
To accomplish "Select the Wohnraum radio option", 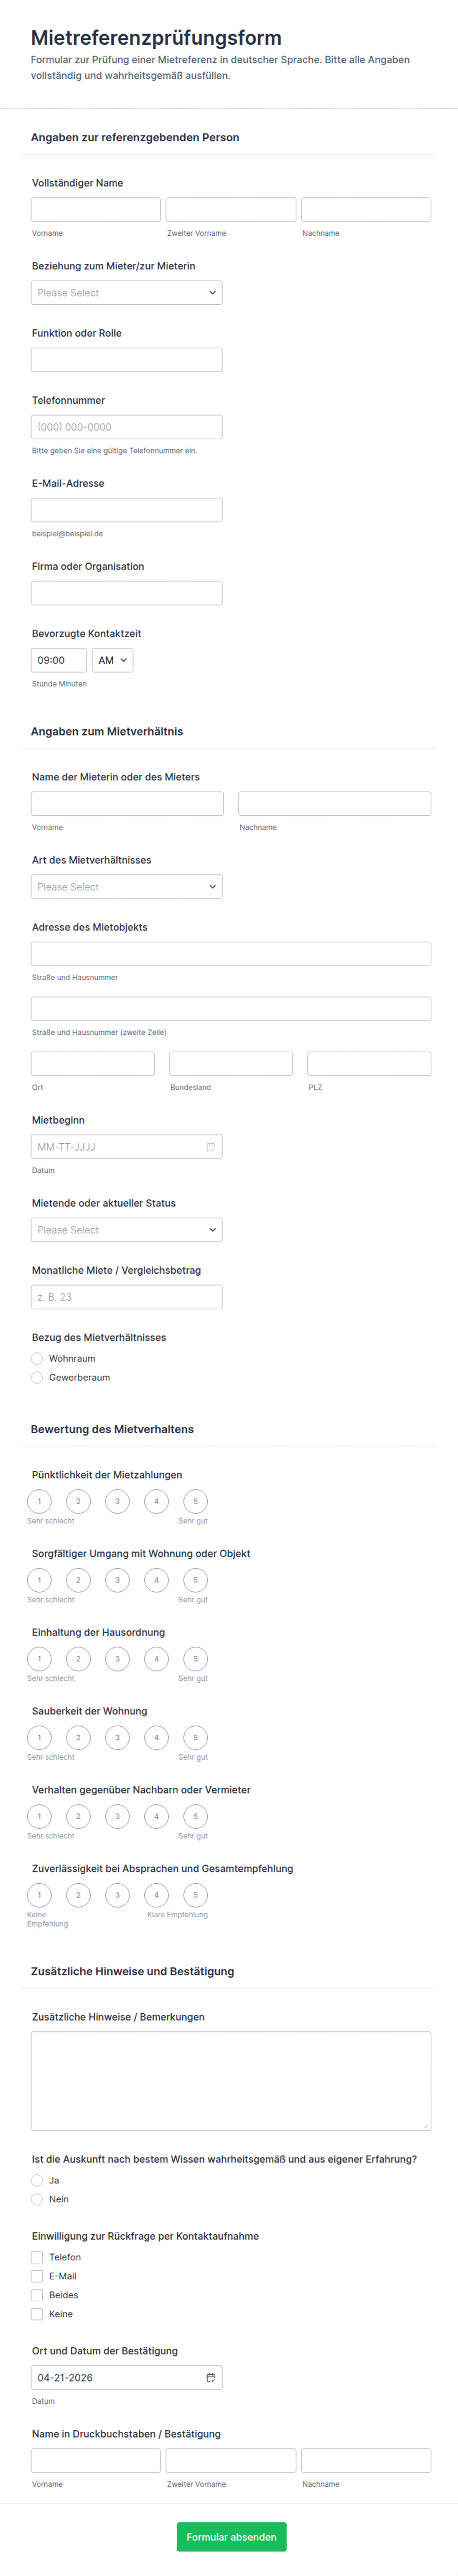I will pyautogui.click(x=37, y=1359).
